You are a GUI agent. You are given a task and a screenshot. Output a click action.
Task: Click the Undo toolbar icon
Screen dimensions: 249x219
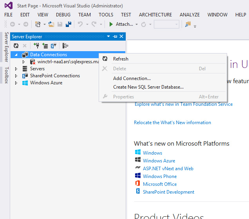click(80, 24)
